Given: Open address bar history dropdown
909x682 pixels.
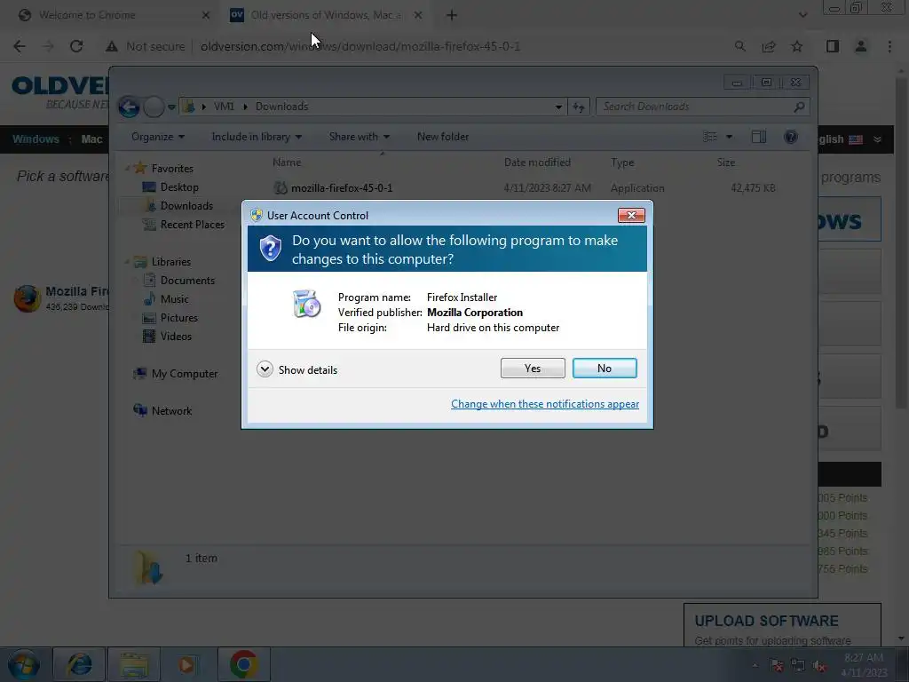Looking at the screenshot, I should pyautogui.click(x=558, y=107).
